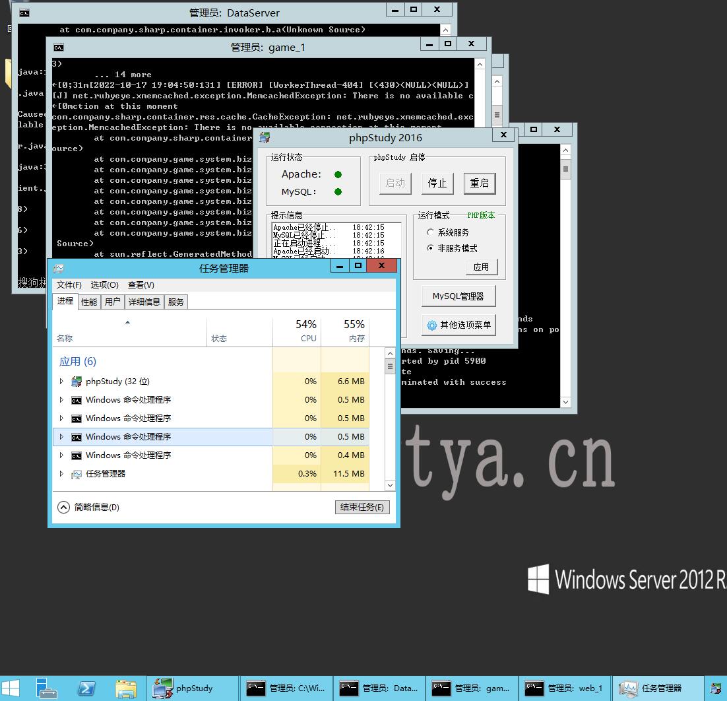Image resolution: width=727 pixels, height=701 pixels.
Task: Switch to DataServer console taskbar button
Action: pos(379,688)
